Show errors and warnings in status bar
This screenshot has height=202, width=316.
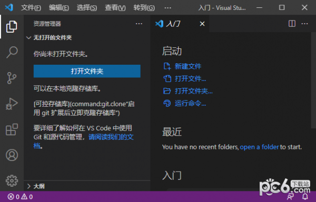coord(20,197)
